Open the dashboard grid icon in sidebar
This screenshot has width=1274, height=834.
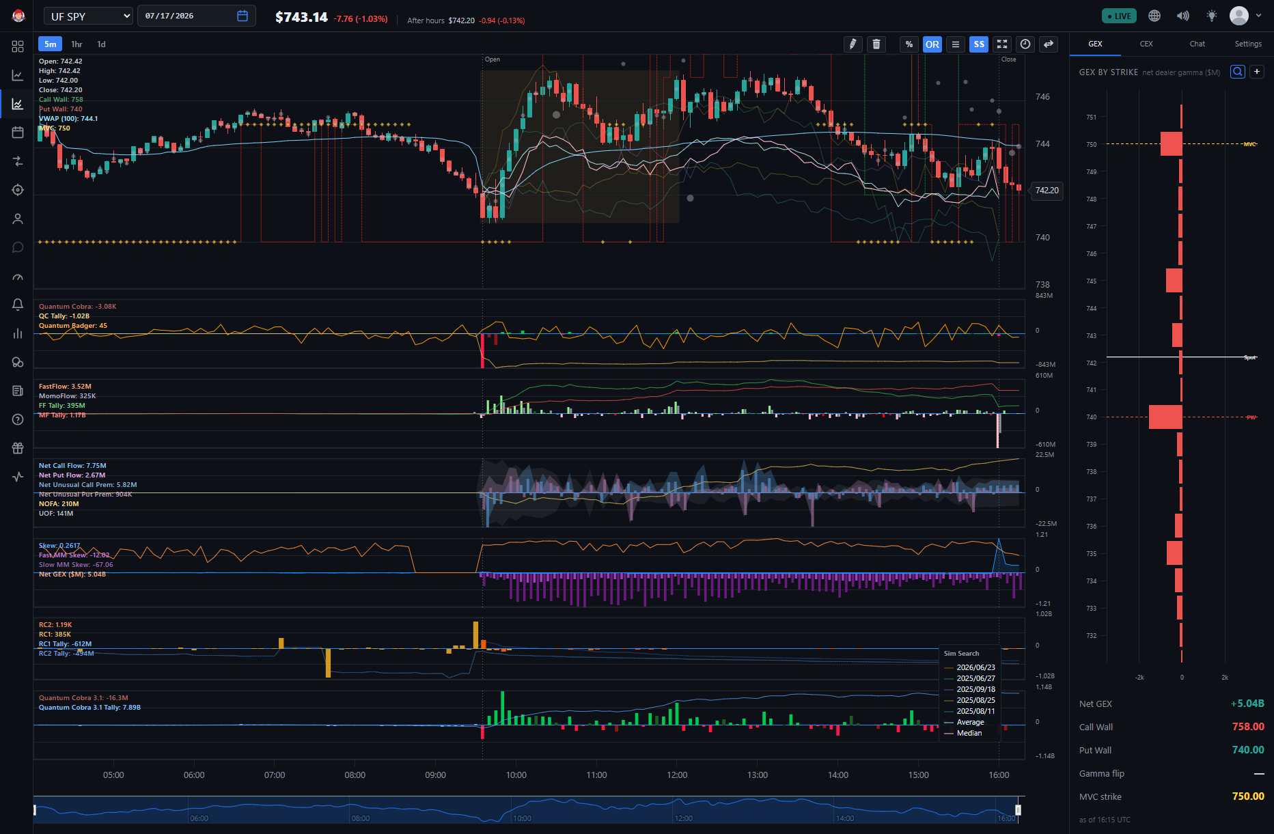click(18, 46)
